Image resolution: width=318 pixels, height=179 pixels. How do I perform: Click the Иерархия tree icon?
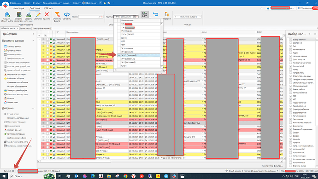pos(167,14)
